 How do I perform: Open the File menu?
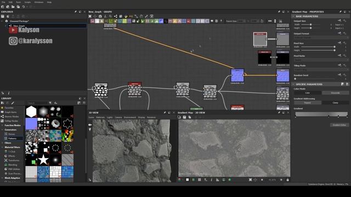click(3, 2)
